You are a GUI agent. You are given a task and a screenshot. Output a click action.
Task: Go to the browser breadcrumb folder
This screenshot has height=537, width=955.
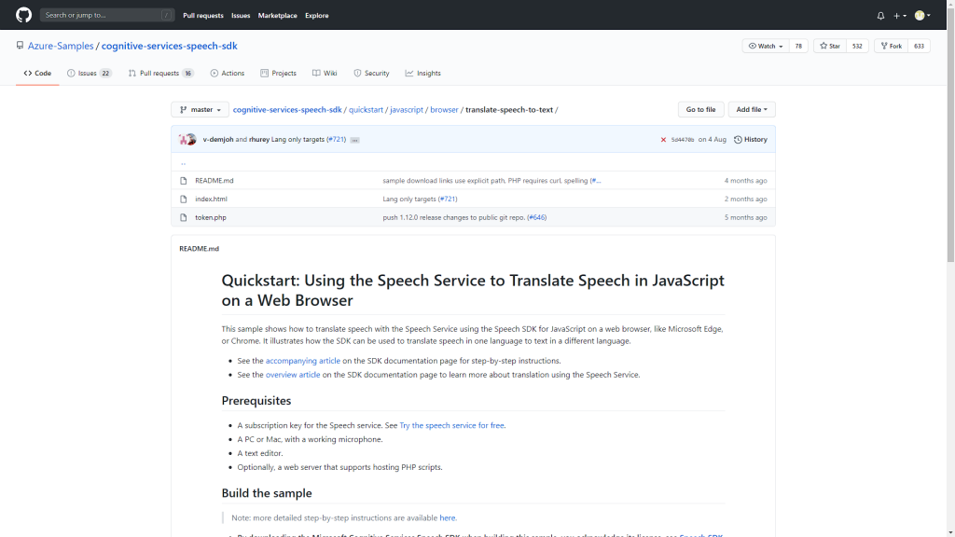(444, 110)
